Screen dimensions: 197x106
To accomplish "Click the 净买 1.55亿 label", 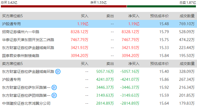I will tap(98, 2).
